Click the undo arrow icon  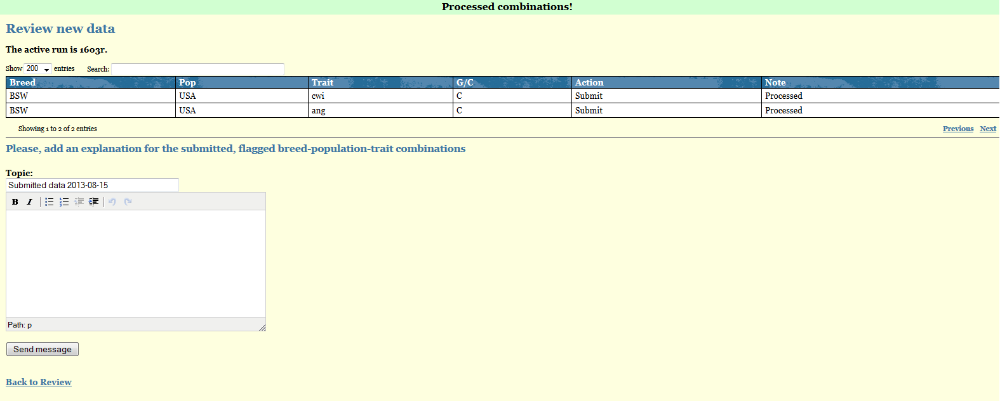(112, 202)
